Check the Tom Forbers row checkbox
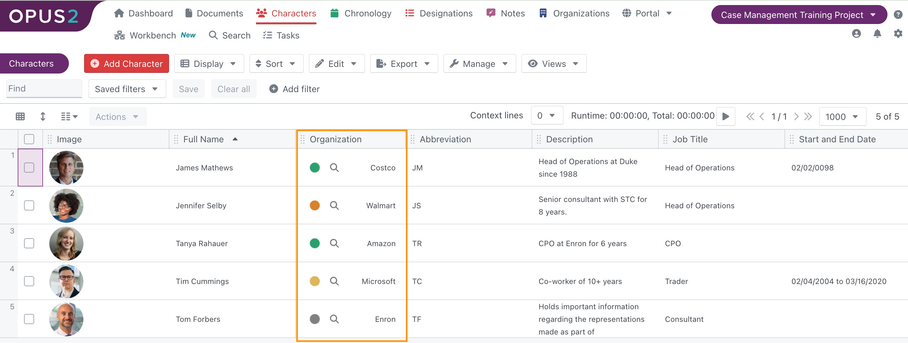This screenshot has height=343, width=908. point(29,319)
